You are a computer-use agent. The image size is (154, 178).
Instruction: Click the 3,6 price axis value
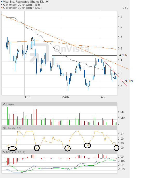[x=120, y=48]
